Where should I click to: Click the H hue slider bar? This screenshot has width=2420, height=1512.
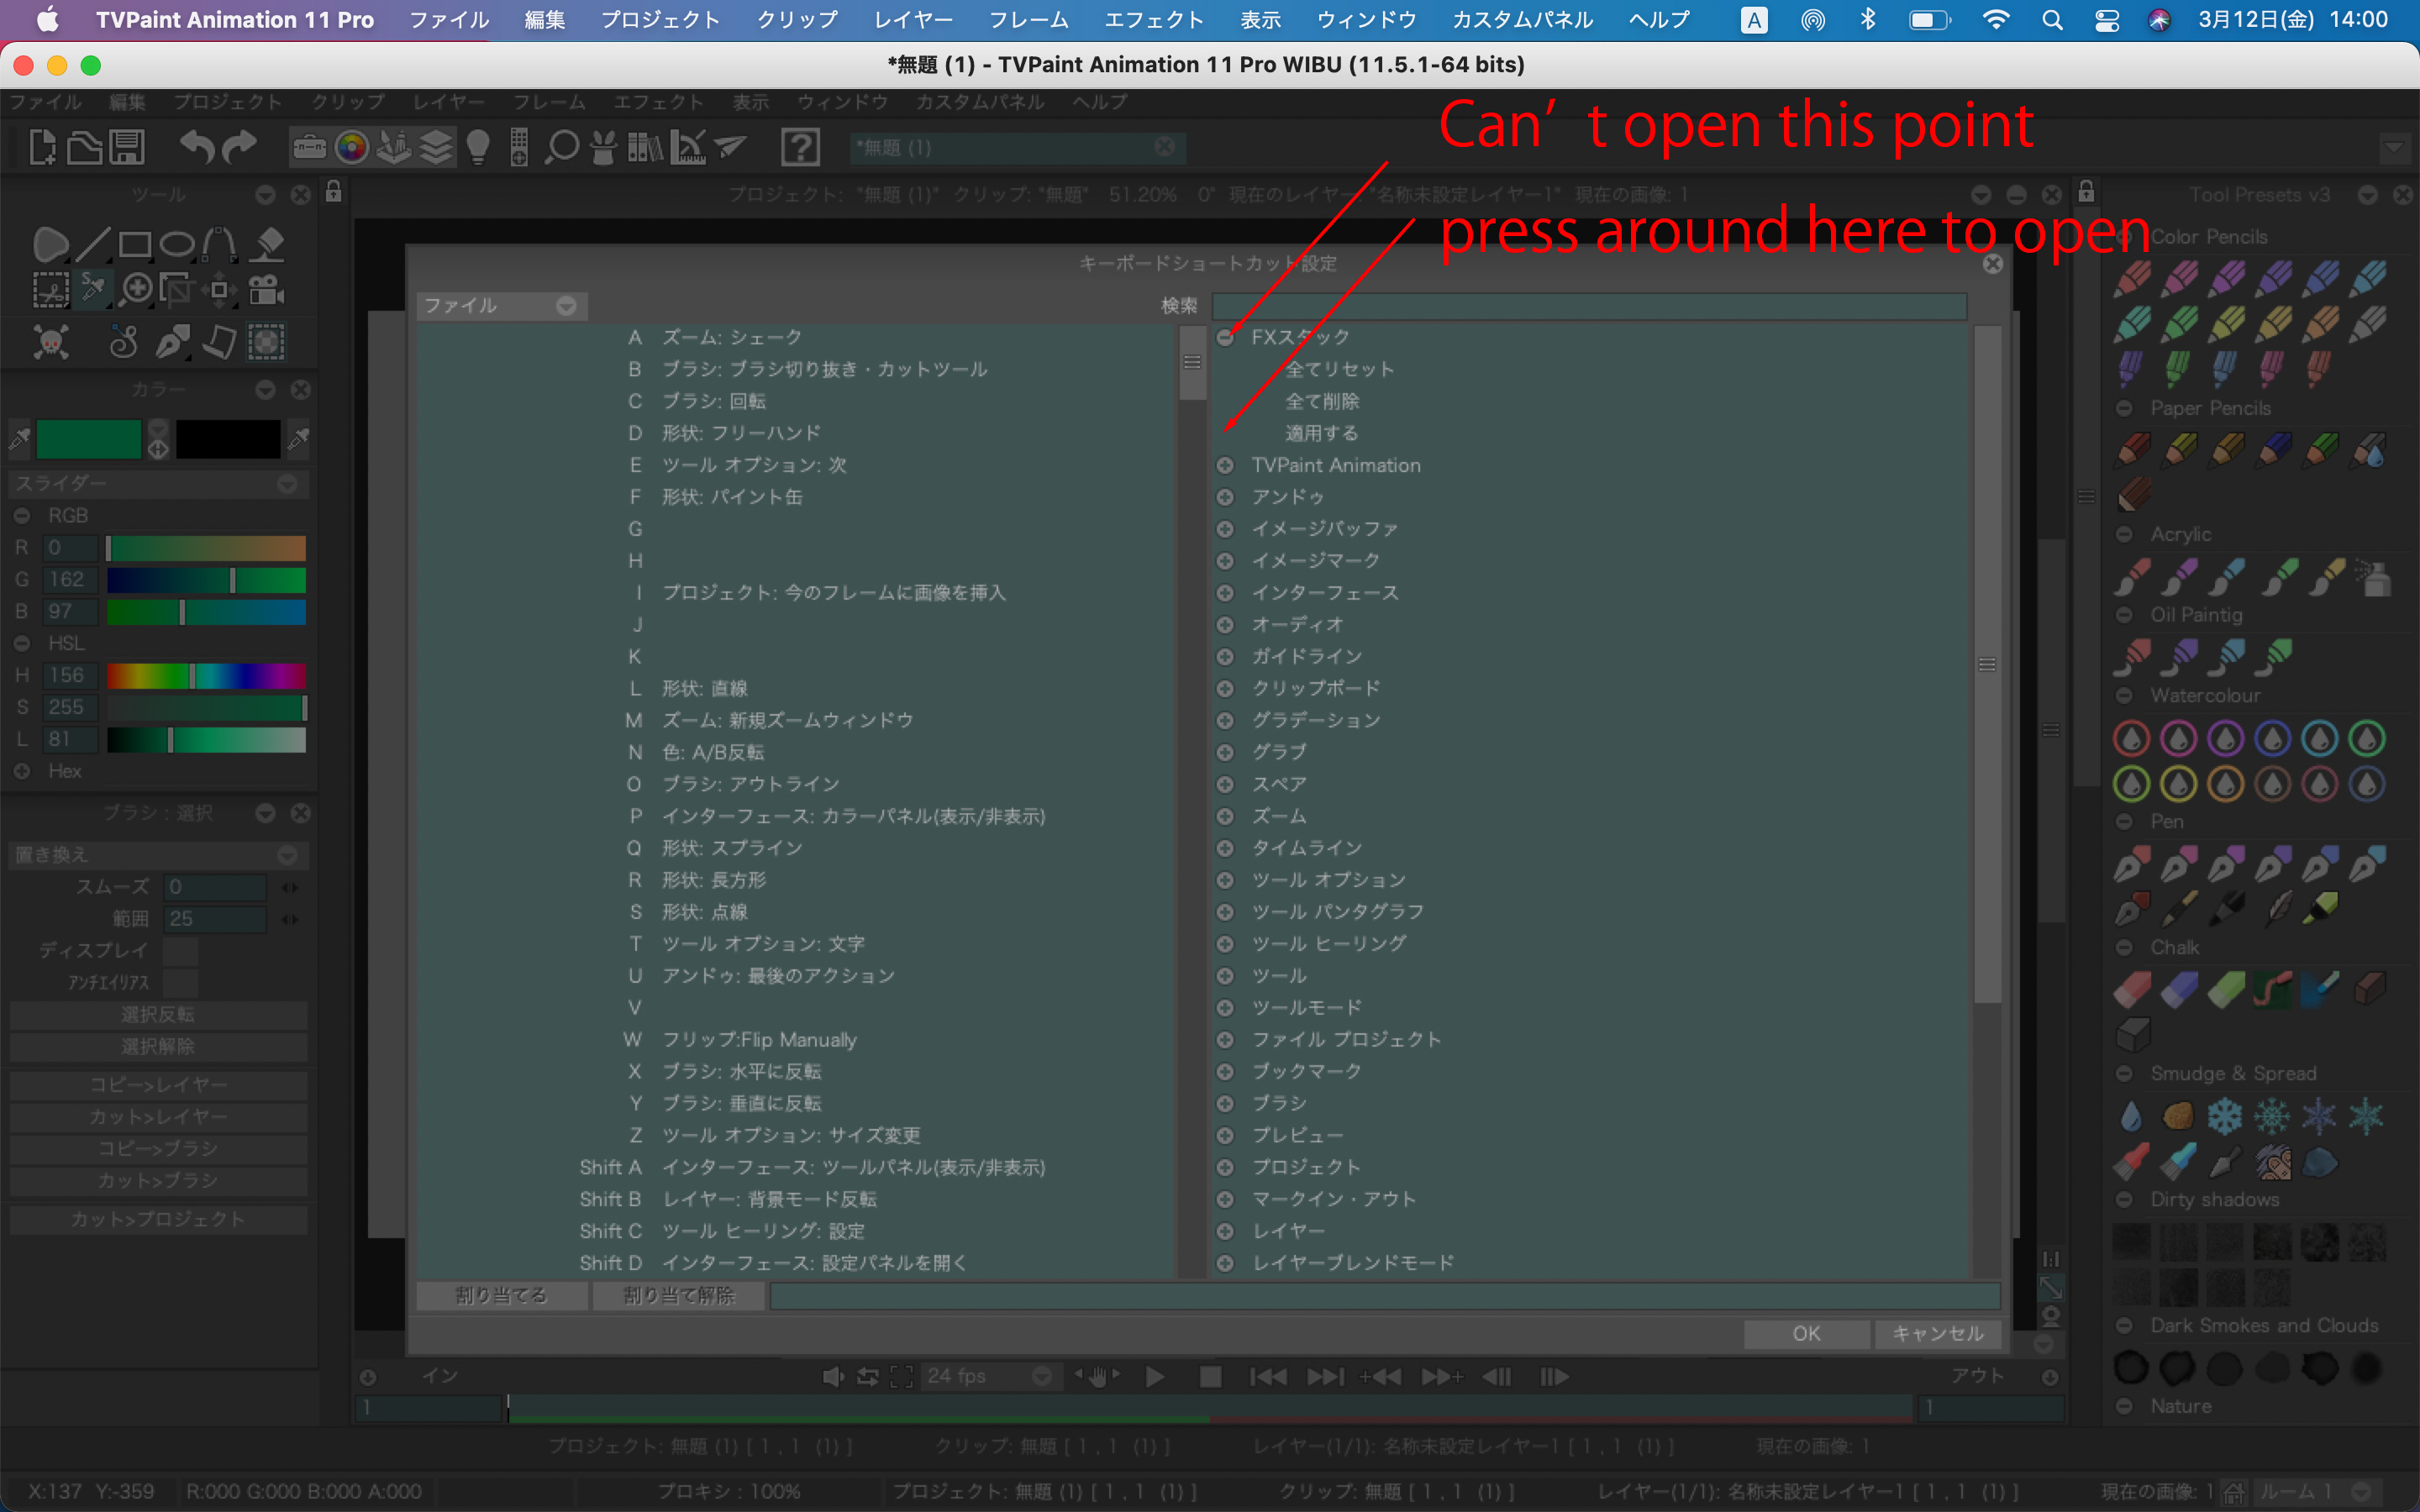pos(206,676)
